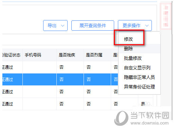
Task: Select 否 under 是否烈属 in highlighted row
Action: 89,79
